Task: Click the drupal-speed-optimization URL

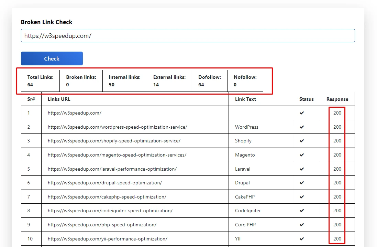Action: (x=104, y=183)
